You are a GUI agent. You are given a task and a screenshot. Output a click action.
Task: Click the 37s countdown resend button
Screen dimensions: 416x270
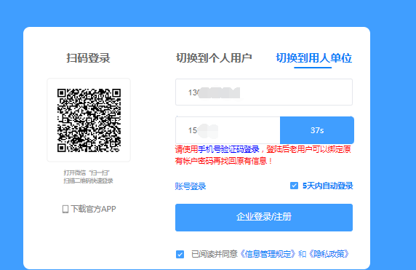[317, 130]
